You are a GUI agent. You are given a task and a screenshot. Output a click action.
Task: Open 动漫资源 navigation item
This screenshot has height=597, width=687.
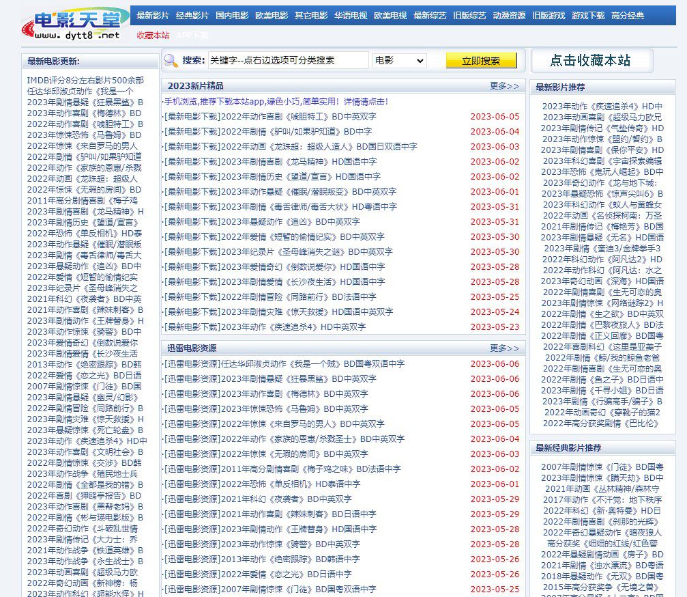coord(509,15)
